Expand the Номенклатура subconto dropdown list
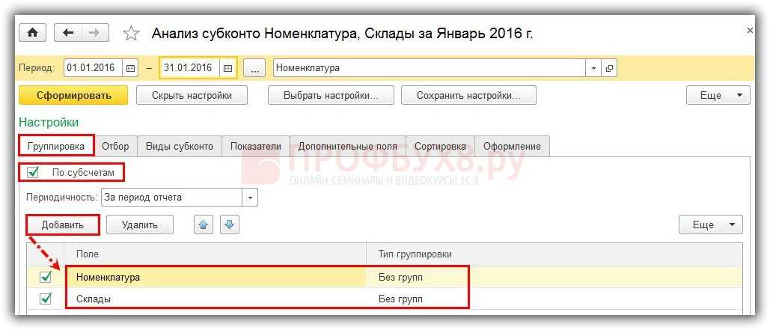This screenshot has height=330, width=770. (x=593, y=68)
